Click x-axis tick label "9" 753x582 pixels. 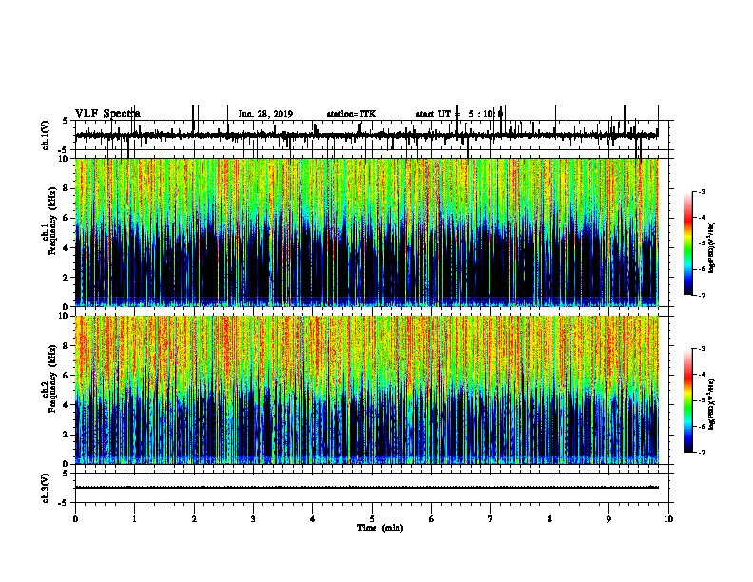pos(608,519)
